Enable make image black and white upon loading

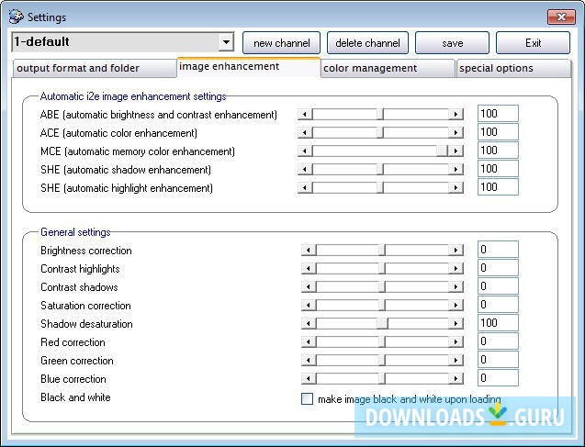coord(307,399)
